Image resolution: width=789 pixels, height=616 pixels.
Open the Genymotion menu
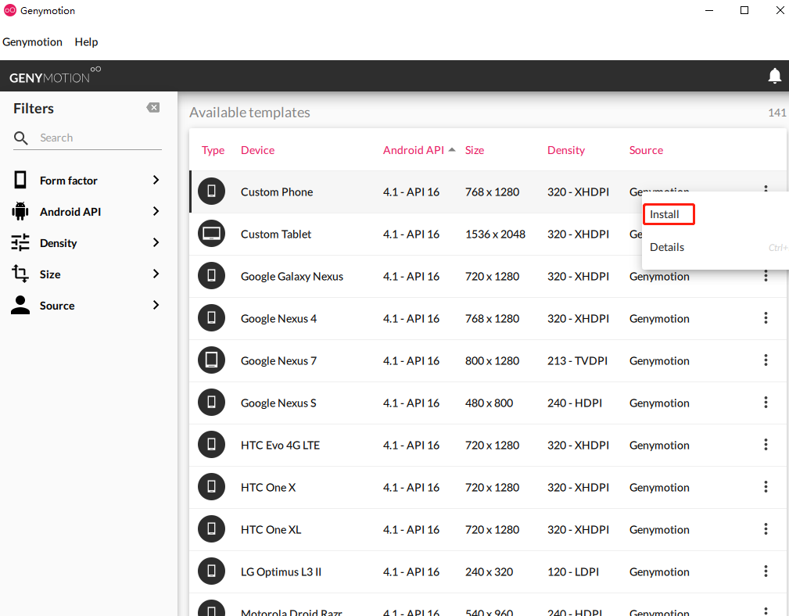point(32,42)
